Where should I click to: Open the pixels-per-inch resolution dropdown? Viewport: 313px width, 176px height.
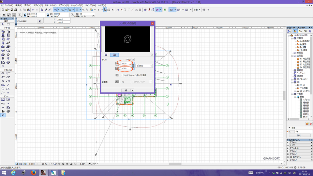pos(142,82)
